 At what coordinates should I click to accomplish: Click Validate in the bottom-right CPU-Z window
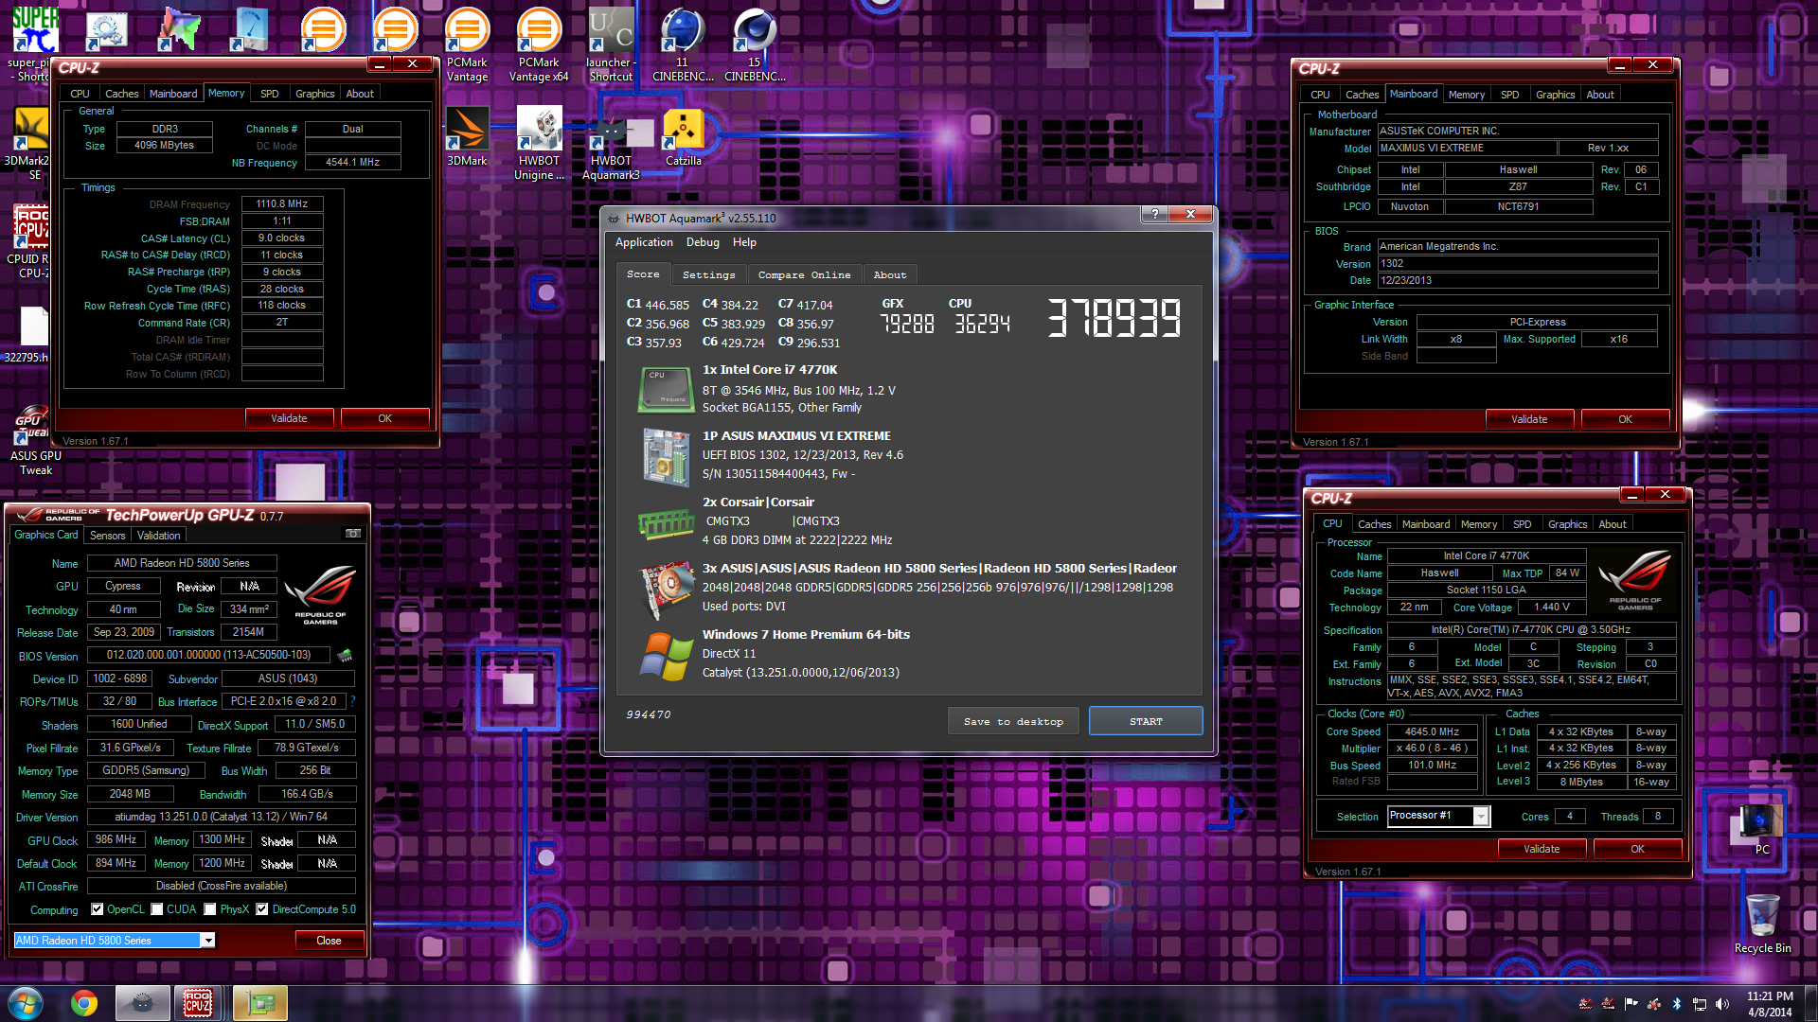pyautogui.click(x=1542, y=849)
